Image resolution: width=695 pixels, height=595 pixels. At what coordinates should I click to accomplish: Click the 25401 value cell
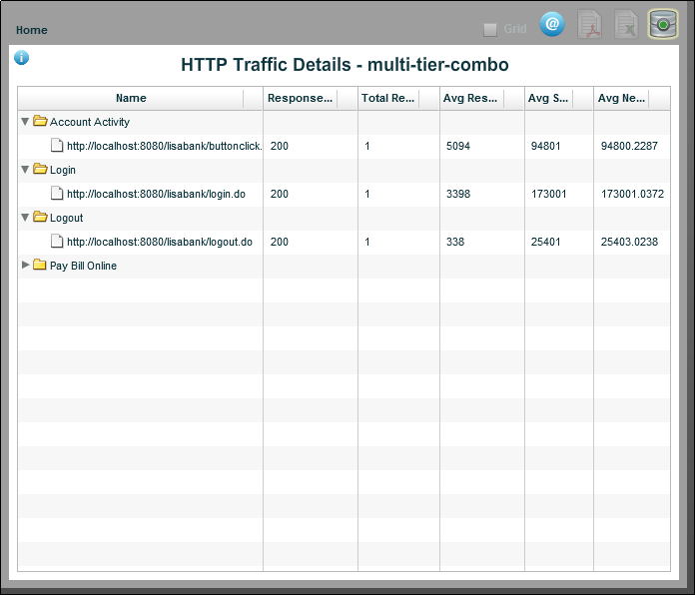tap(545, 242)
